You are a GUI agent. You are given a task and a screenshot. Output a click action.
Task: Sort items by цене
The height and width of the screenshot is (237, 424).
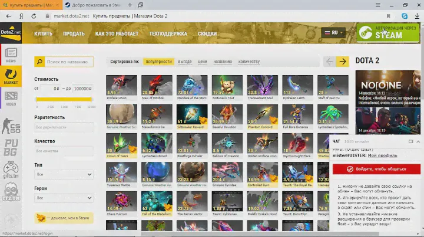[202, 62]
